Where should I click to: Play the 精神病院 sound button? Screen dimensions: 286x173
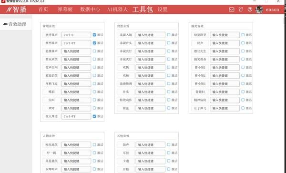pos(200,100)
